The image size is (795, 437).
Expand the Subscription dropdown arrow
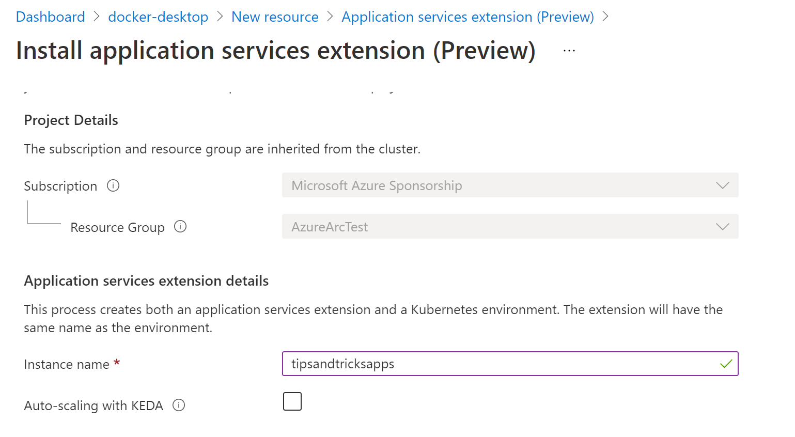tap(722, 185)
